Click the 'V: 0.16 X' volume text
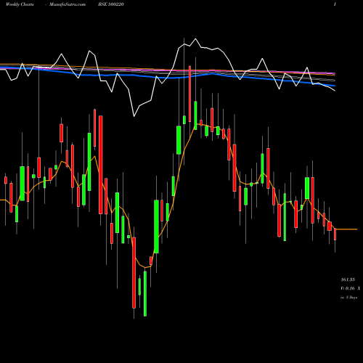This screenshot has height=363, width=363. (x=351, y=288)
